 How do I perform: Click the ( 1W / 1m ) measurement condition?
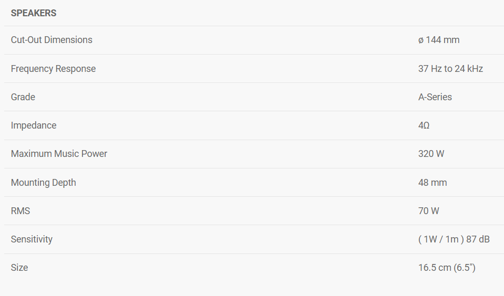(441, 239)
